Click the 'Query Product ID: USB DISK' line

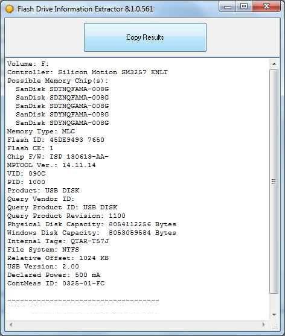(62, 208)
